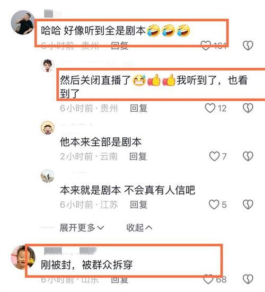Like the 本来就是剧本 reply from 江苏
This screenshot has height=292, width=265.
[214, 205]
